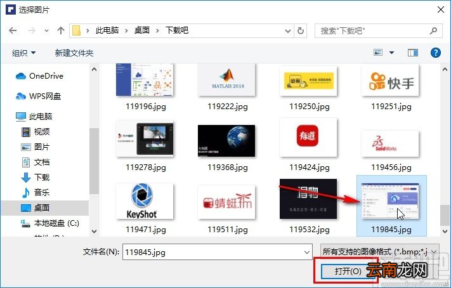Select 桌面 in the address path
The height and width of the screenshot is (288, 451).
[x=142, y=30]
